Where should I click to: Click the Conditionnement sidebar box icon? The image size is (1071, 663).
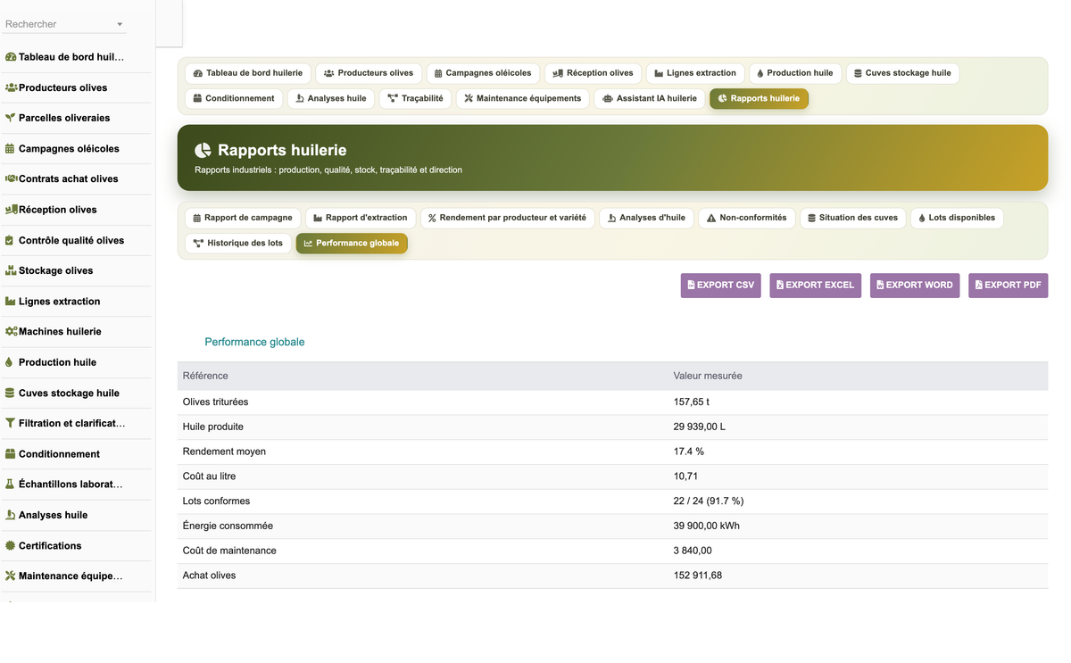pyautogui.click(x=11, y=454)
